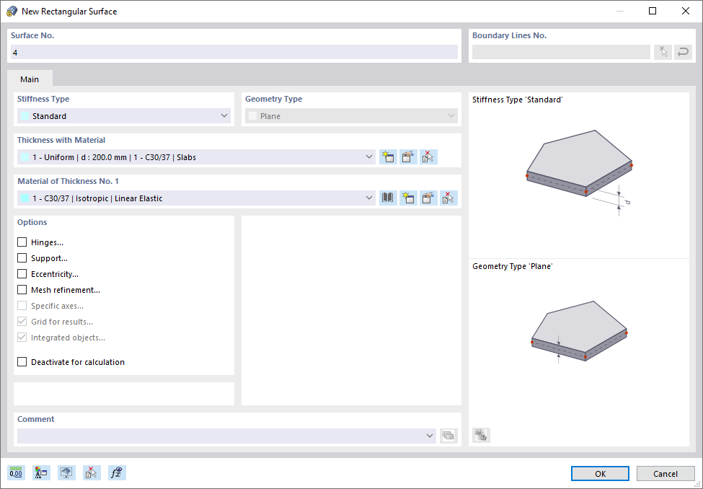This screenshot has height=489, width=703.
Task: Open the units and decimal places settings
Action: point(15,472)
